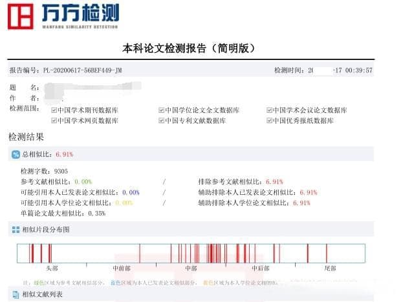Toggle 中国专利文献数据库 checkbox
The height and width of the screenshot is (302, 403).
coord(161,121)
